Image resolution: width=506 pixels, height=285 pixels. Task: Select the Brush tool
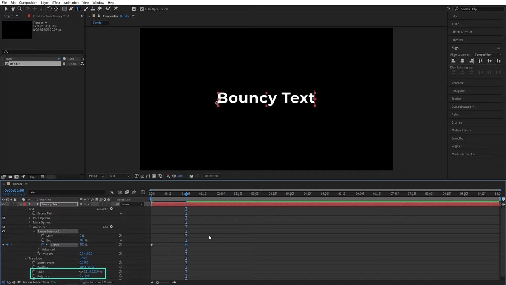coord(86,9)
